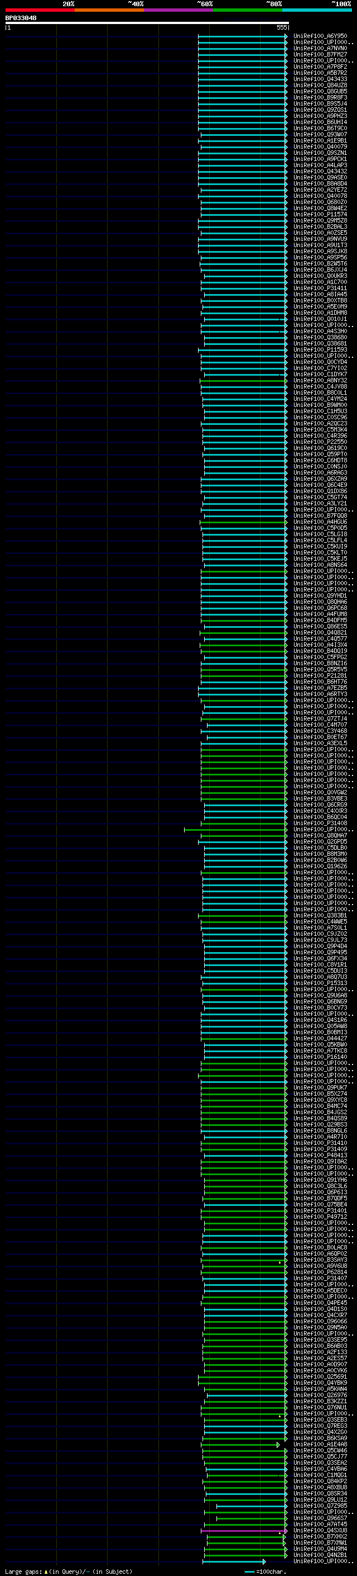The height and width of the screenshot is (1576, 357).
Task: Click the green ~80% legend segment
Action: coord(248,10)
